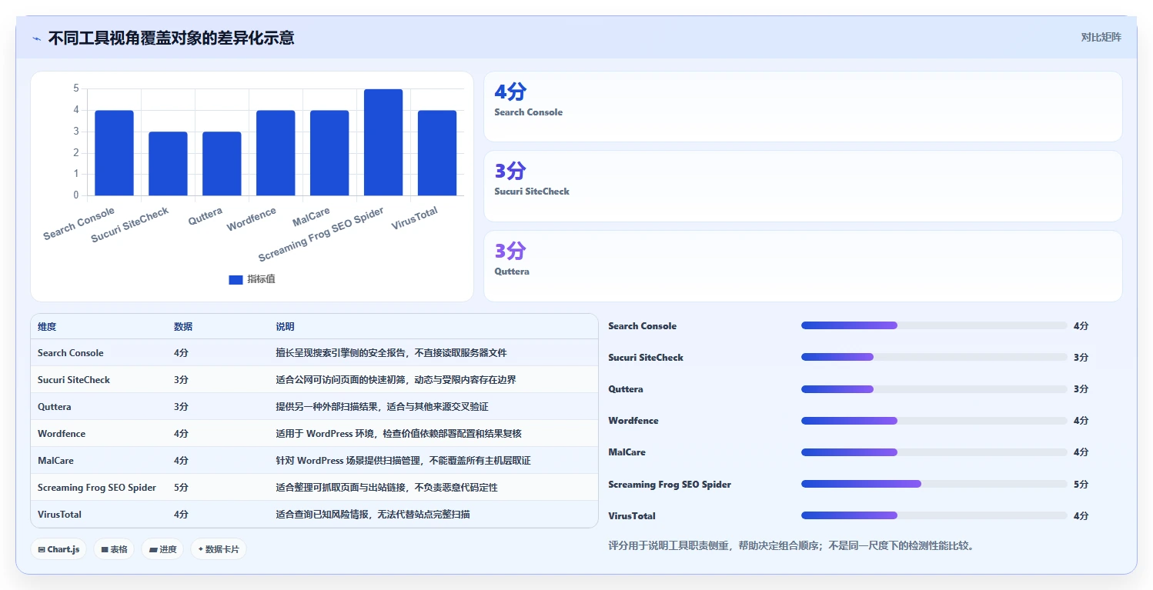Toggle the 指标值 legend swatch in the chart

point(236,279)
